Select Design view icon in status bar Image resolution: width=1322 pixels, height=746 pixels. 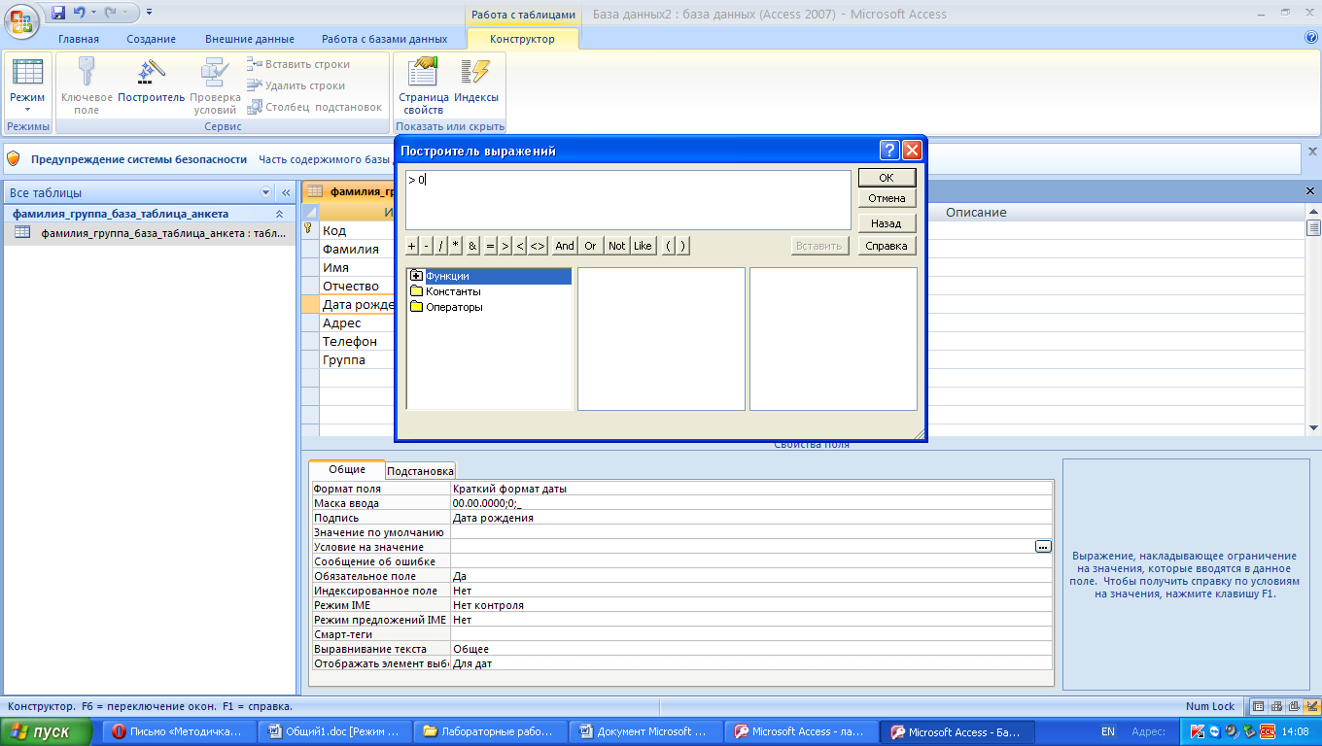(x=1310, y=706)
